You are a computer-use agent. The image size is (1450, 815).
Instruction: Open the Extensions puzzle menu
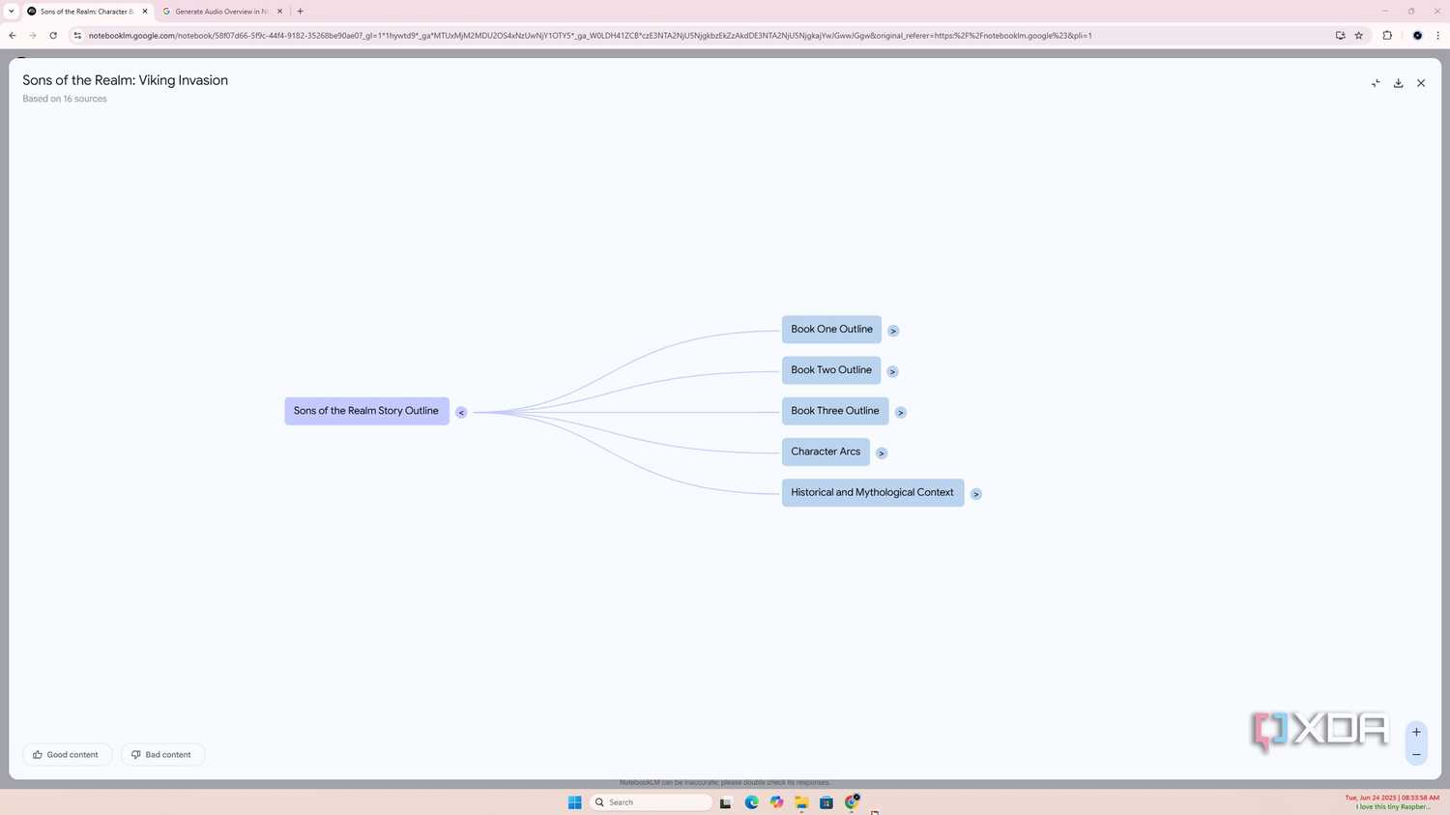[x=1387, y=36]
